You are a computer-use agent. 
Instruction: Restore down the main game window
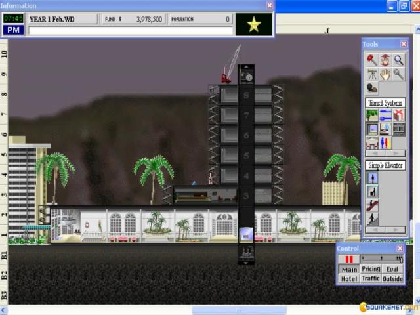404,6
